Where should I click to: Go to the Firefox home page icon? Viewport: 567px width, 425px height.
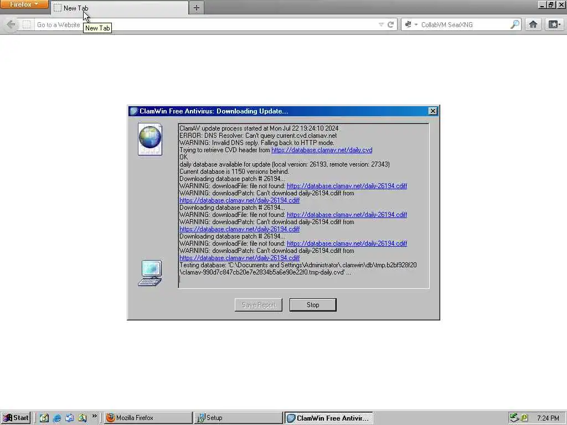click(533, 24)
